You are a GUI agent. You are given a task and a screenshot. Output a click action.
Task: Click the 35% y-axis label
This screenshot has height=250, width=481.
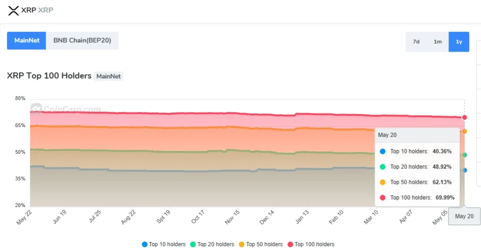(x=20, y=179)
